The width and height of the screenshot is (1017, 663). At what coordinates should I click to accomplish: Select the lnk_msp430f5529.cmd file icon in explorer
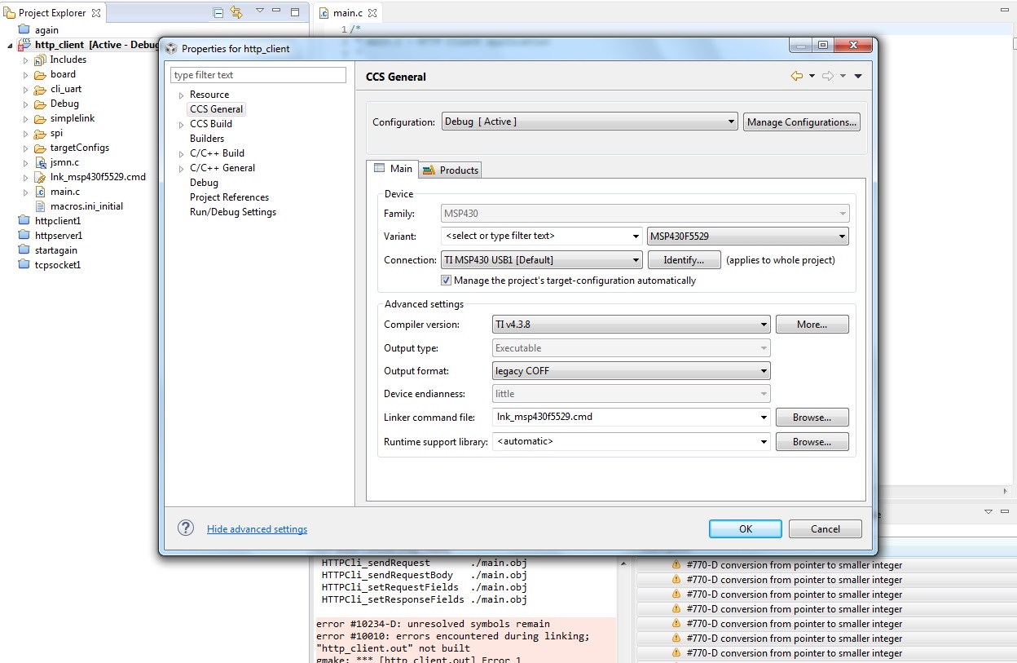pyautogui.click(x=39, y=177)
